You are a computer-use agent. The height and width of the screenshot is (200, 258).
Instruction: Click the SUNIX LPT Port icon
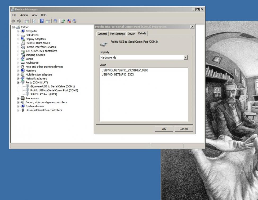(x=28, y=94)
